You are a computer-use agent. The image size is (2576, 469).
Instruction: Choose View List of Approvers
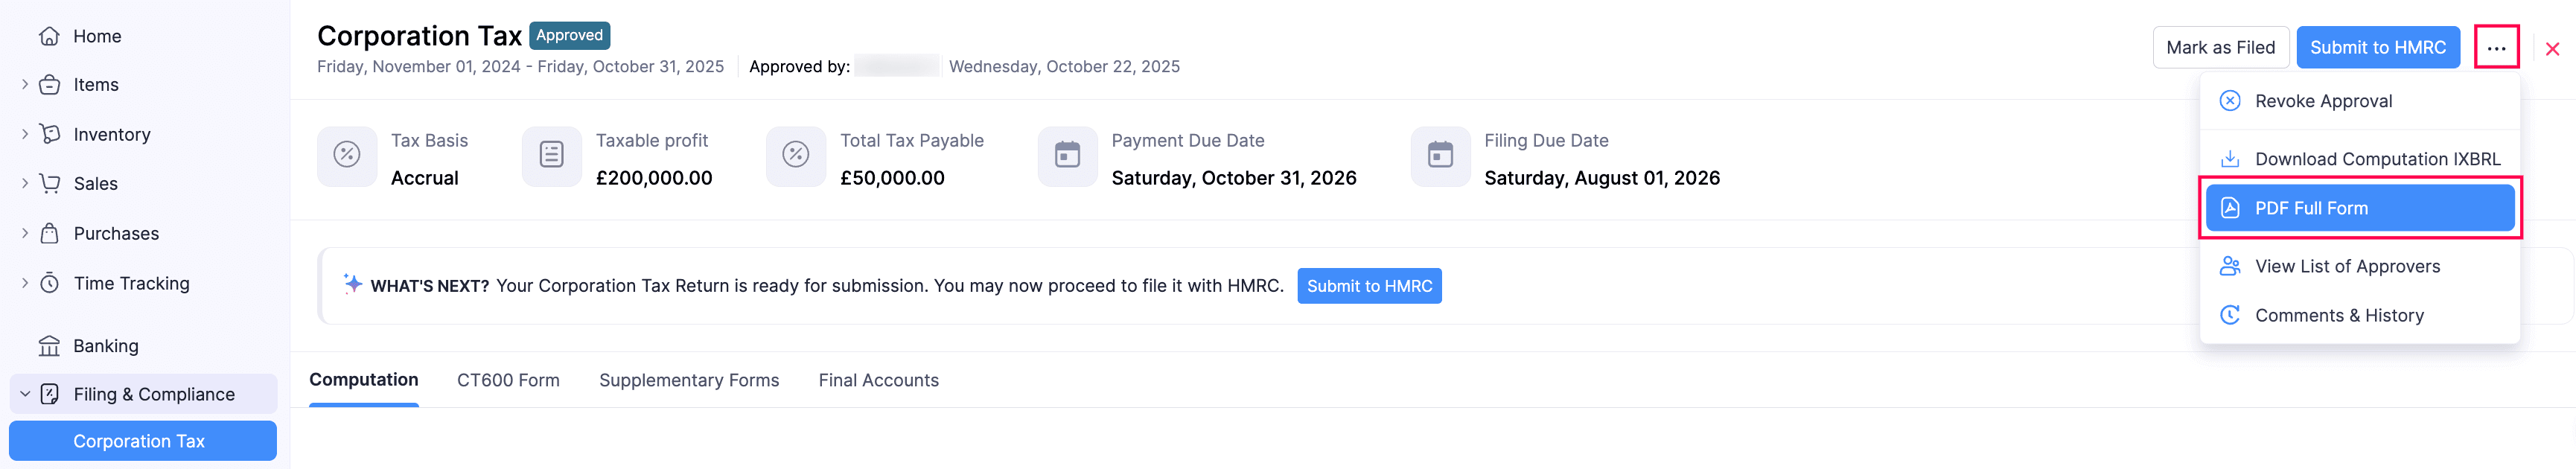click(2346, 266)
